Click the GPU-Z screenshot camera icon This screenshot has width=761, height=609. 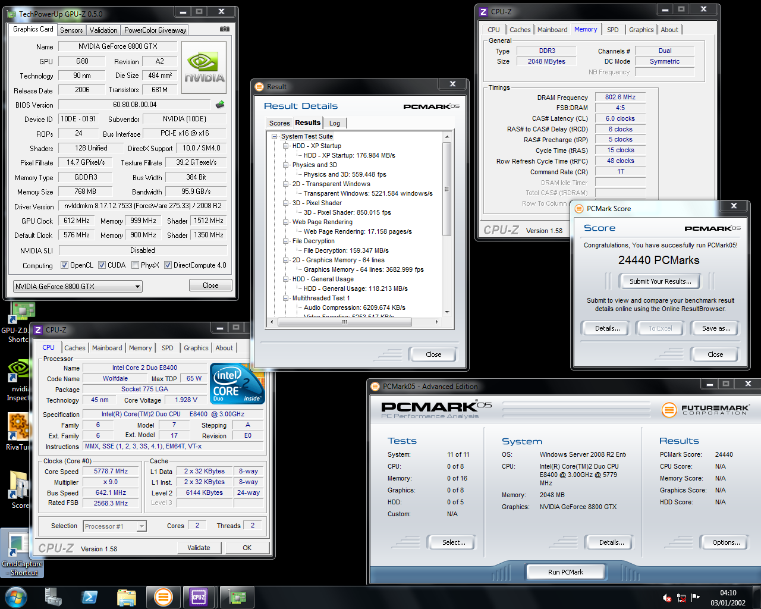click(x=224, y=29)
